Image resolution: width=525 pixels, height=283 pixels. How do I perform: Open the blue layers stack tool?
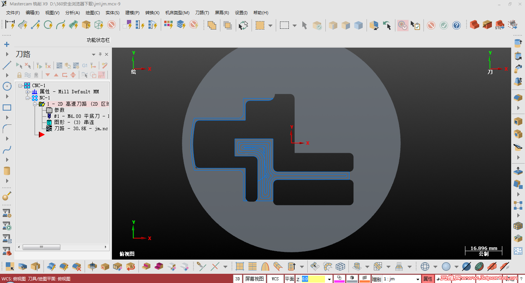coord(181,25)
